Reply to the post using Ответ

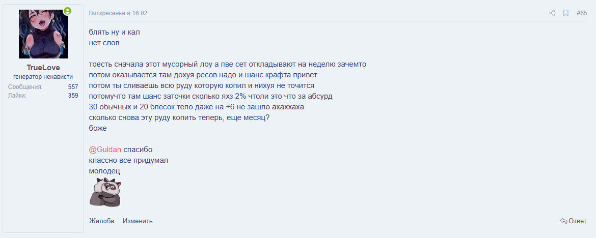(573, 221)
